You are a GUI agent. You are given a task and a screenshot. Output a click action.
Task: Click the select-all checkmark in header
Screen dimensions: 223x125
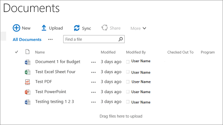pyautogui.click(x=17, y=52)
